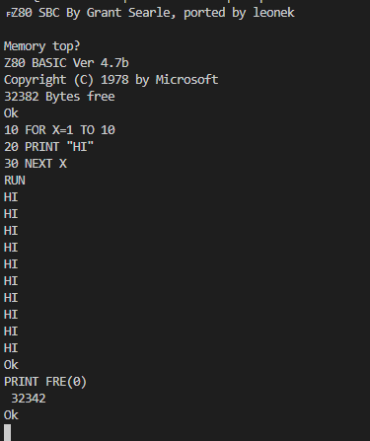Click the "RUN" command line
Viewport: 370px width, 441px height.
(15, 181)
